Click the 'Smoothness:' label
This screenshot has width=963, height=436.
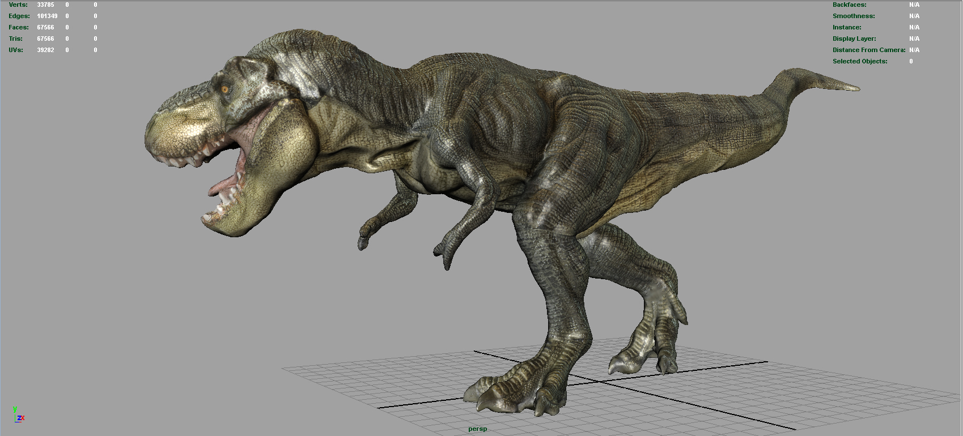tap(854, 16)
